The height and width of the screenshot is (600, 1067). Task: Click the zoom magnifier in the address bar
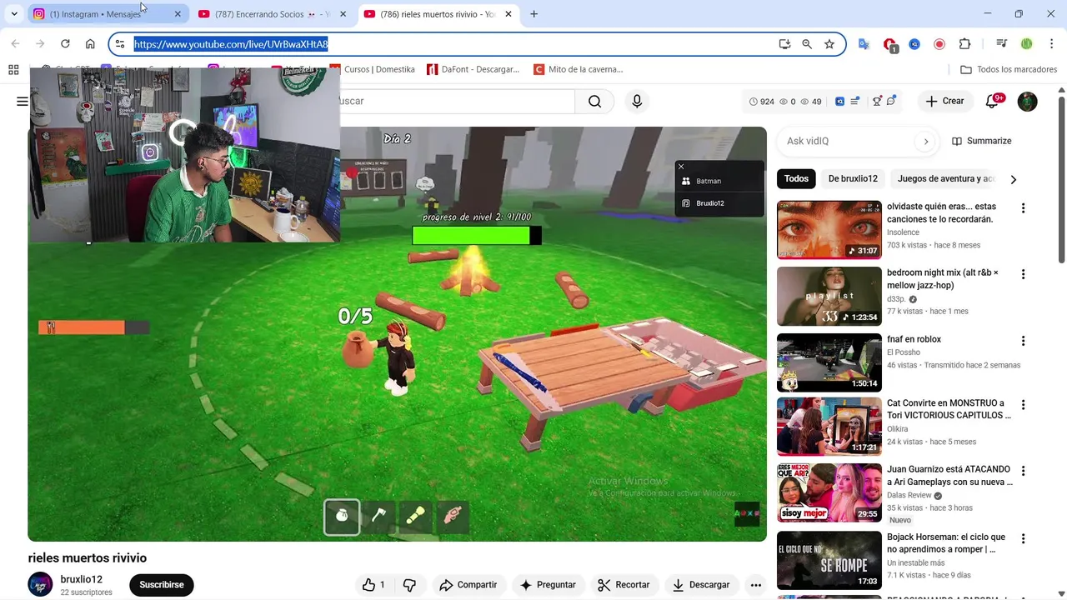(x=807, y=44)
